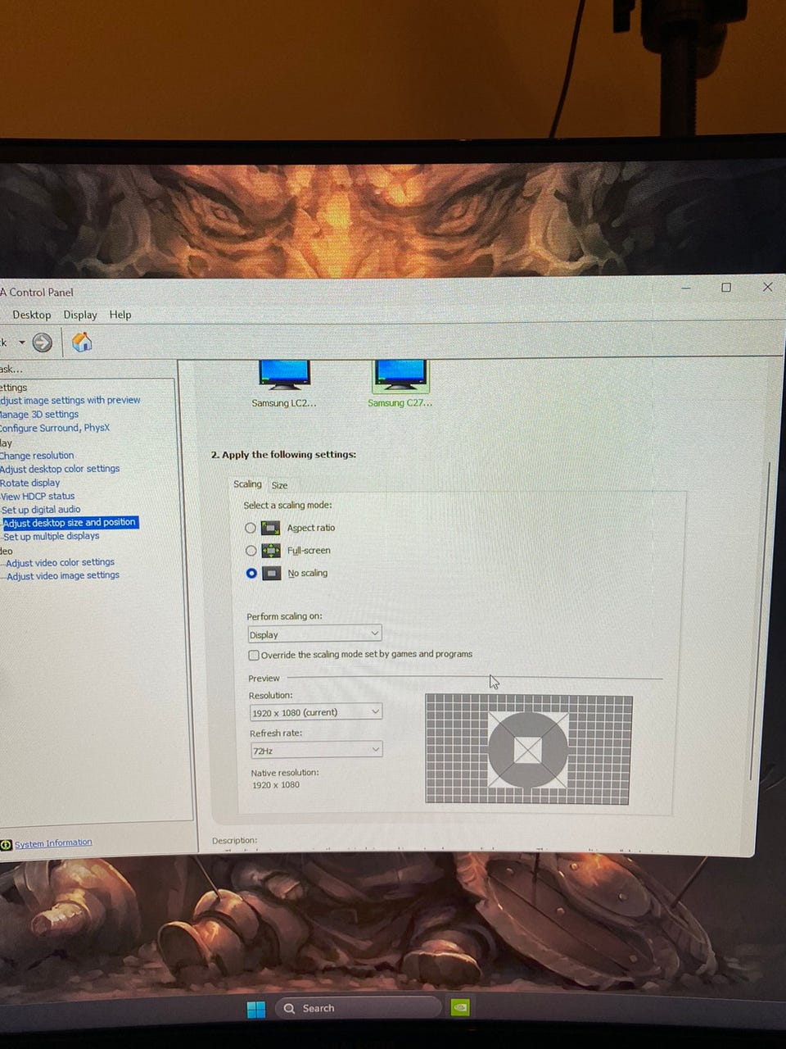This screenshot has height=1049, width=786.
Task: Select the Samsung LC2... monitor icon
Action: point(284,375)
